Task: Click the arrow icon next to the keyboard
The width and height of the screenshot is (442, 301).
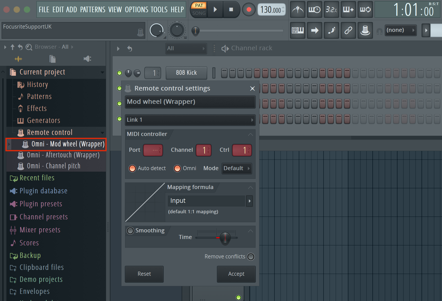Action: pos(315,30)
